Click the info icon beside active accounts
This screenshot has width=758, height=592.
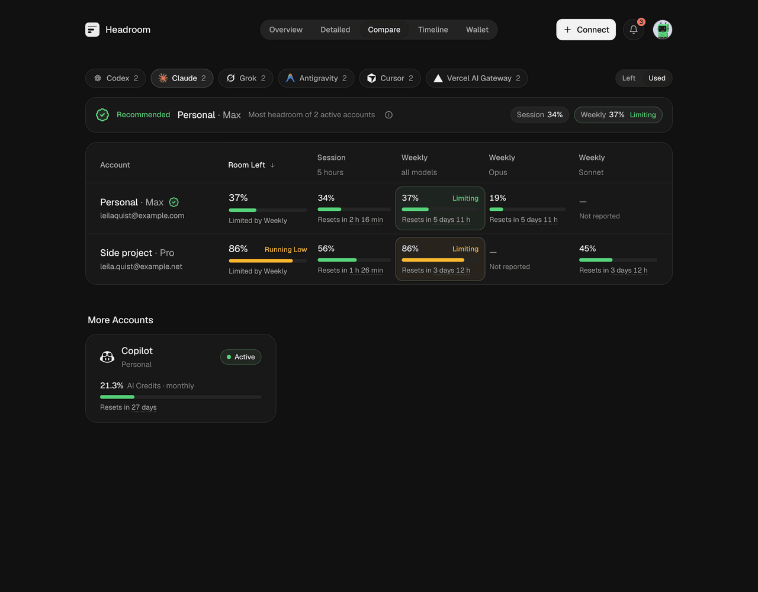coord(388,115)
